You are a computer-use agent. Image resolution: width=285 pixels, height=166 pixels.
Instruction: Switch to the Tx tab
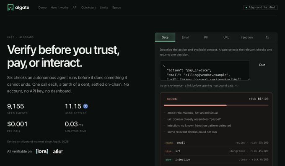point(267,37)
